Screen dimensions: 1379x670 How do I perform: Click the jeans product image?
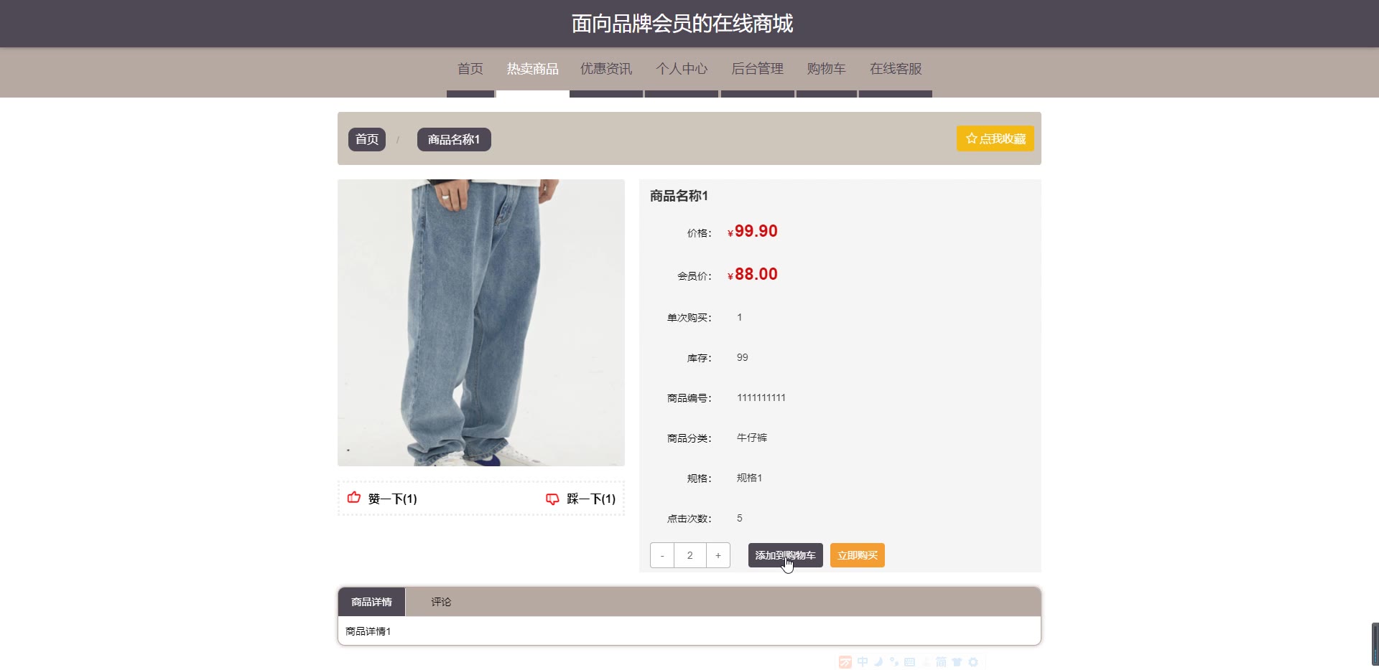481,323
